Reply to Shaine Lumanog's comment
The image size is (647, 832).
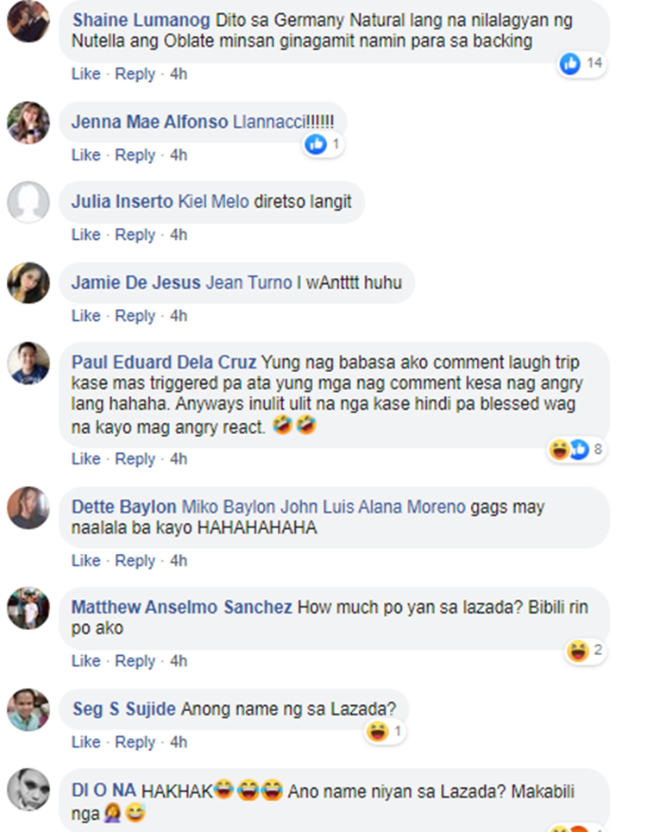coord(135,73)
